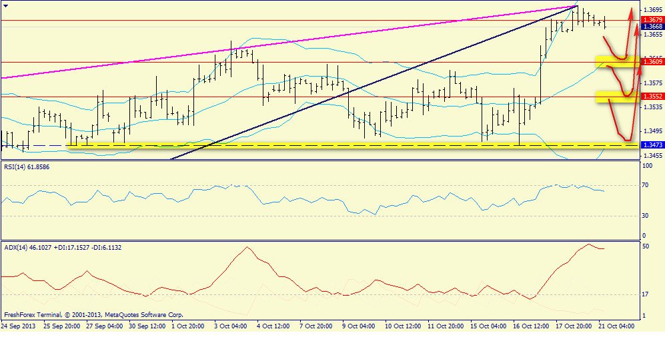Click the 16 Oct 12:00 time label
The height and width of the screenshot is (337, 665).
530,326
